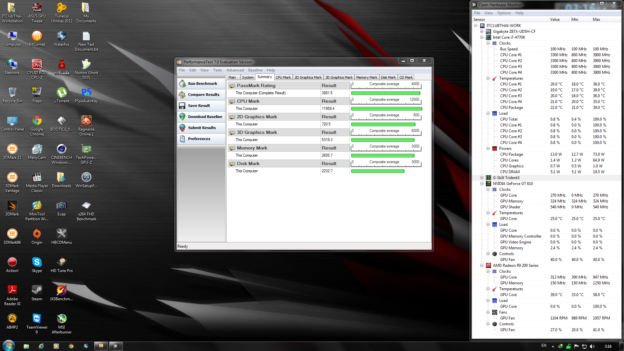Screen dimensions: 624x351
Task: Open CPUID ROG CPU-Z desktop icon
Action: [x=37, y=64]
